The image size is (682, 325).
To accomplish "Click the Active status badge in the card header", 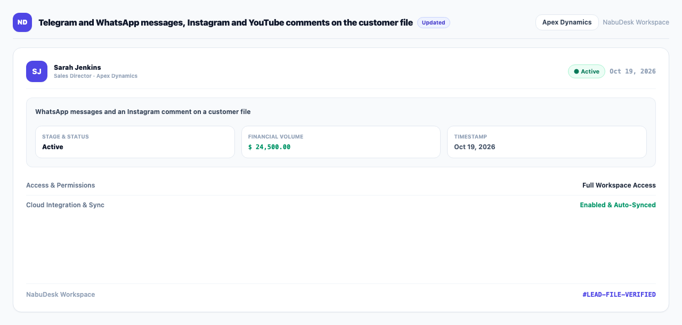I will point(587,71).
